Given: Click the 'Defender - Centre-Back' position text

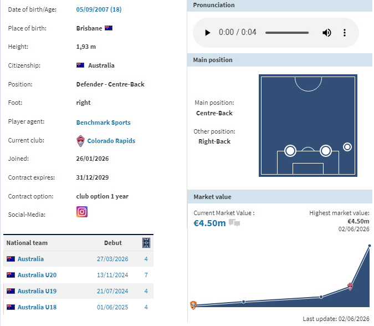Looking at the screenshot, I should [110, 84].
